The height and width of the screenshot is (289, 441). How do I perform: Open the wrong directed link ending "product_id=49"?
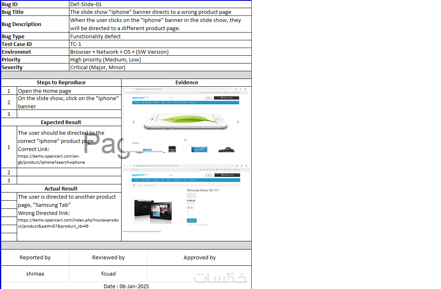pos(69,223)
